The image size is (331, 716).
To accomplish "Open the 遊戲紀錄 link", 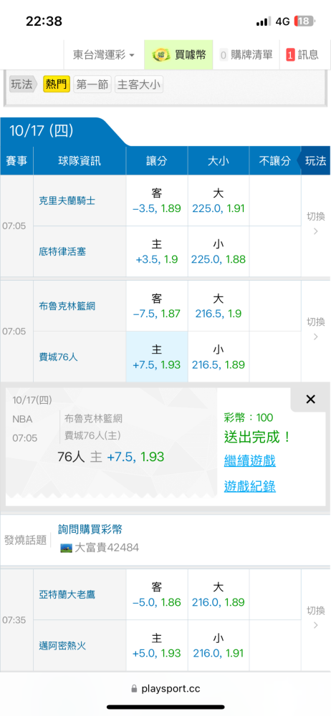I will (249, 487).
